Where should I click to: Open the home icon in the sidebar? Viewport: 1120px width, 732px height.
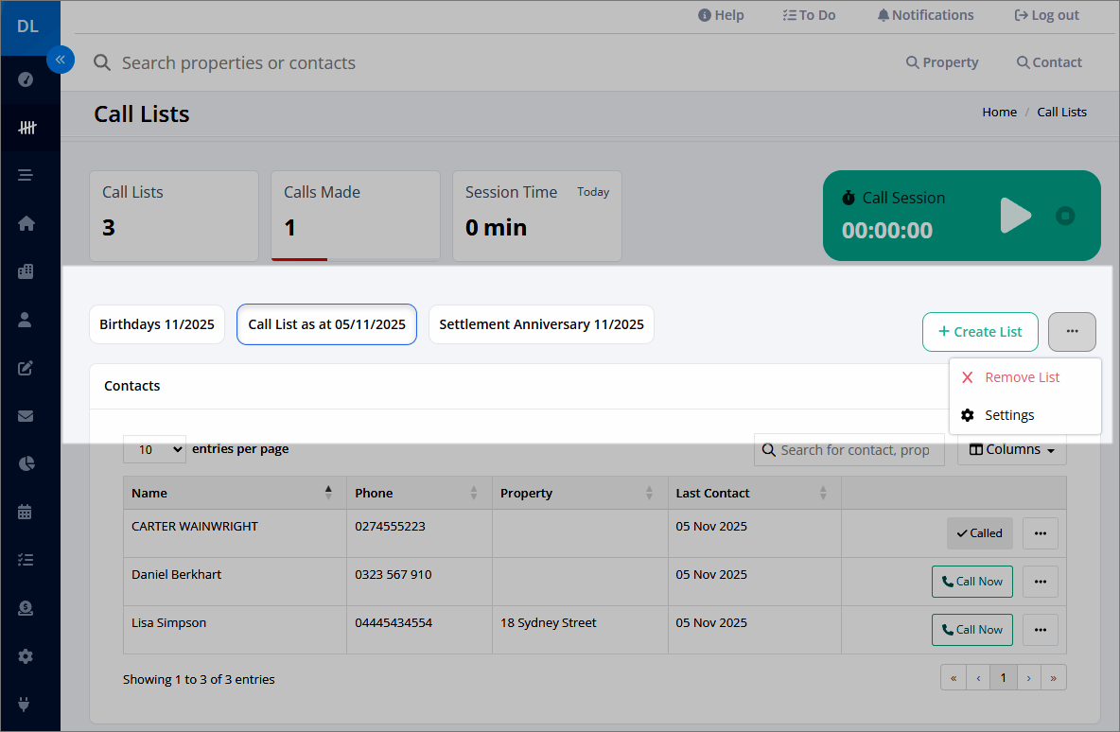[26, 223]
